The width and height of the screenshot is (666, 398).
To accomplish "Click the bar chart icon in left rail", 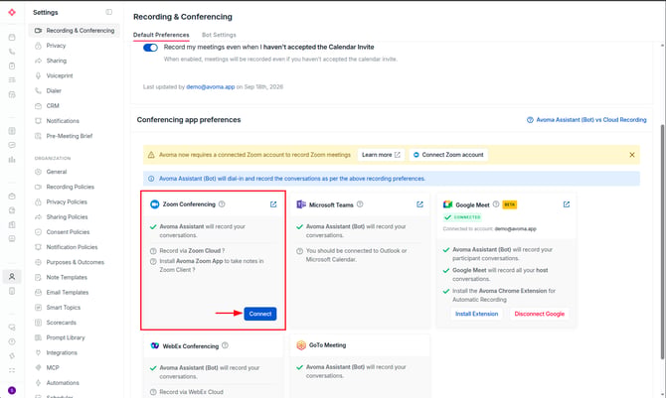I will click(12, 160).
